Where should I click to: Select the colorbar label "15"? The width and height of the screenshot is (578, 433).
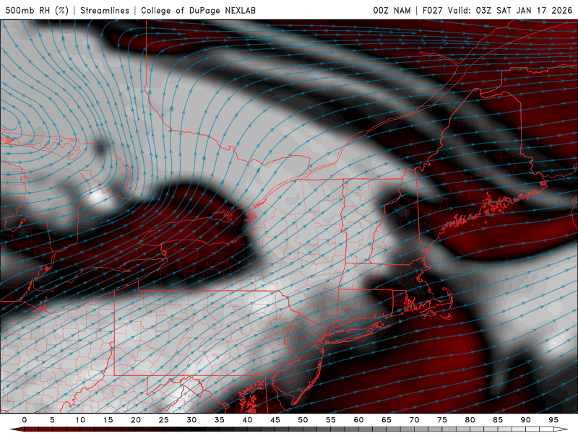coord(108,420)
